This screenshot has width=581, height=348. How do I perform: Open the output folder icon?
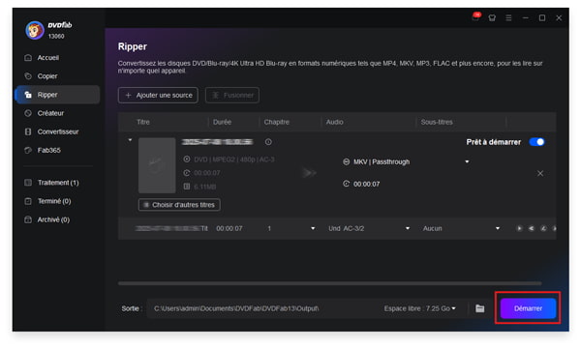tap(480, 308)
